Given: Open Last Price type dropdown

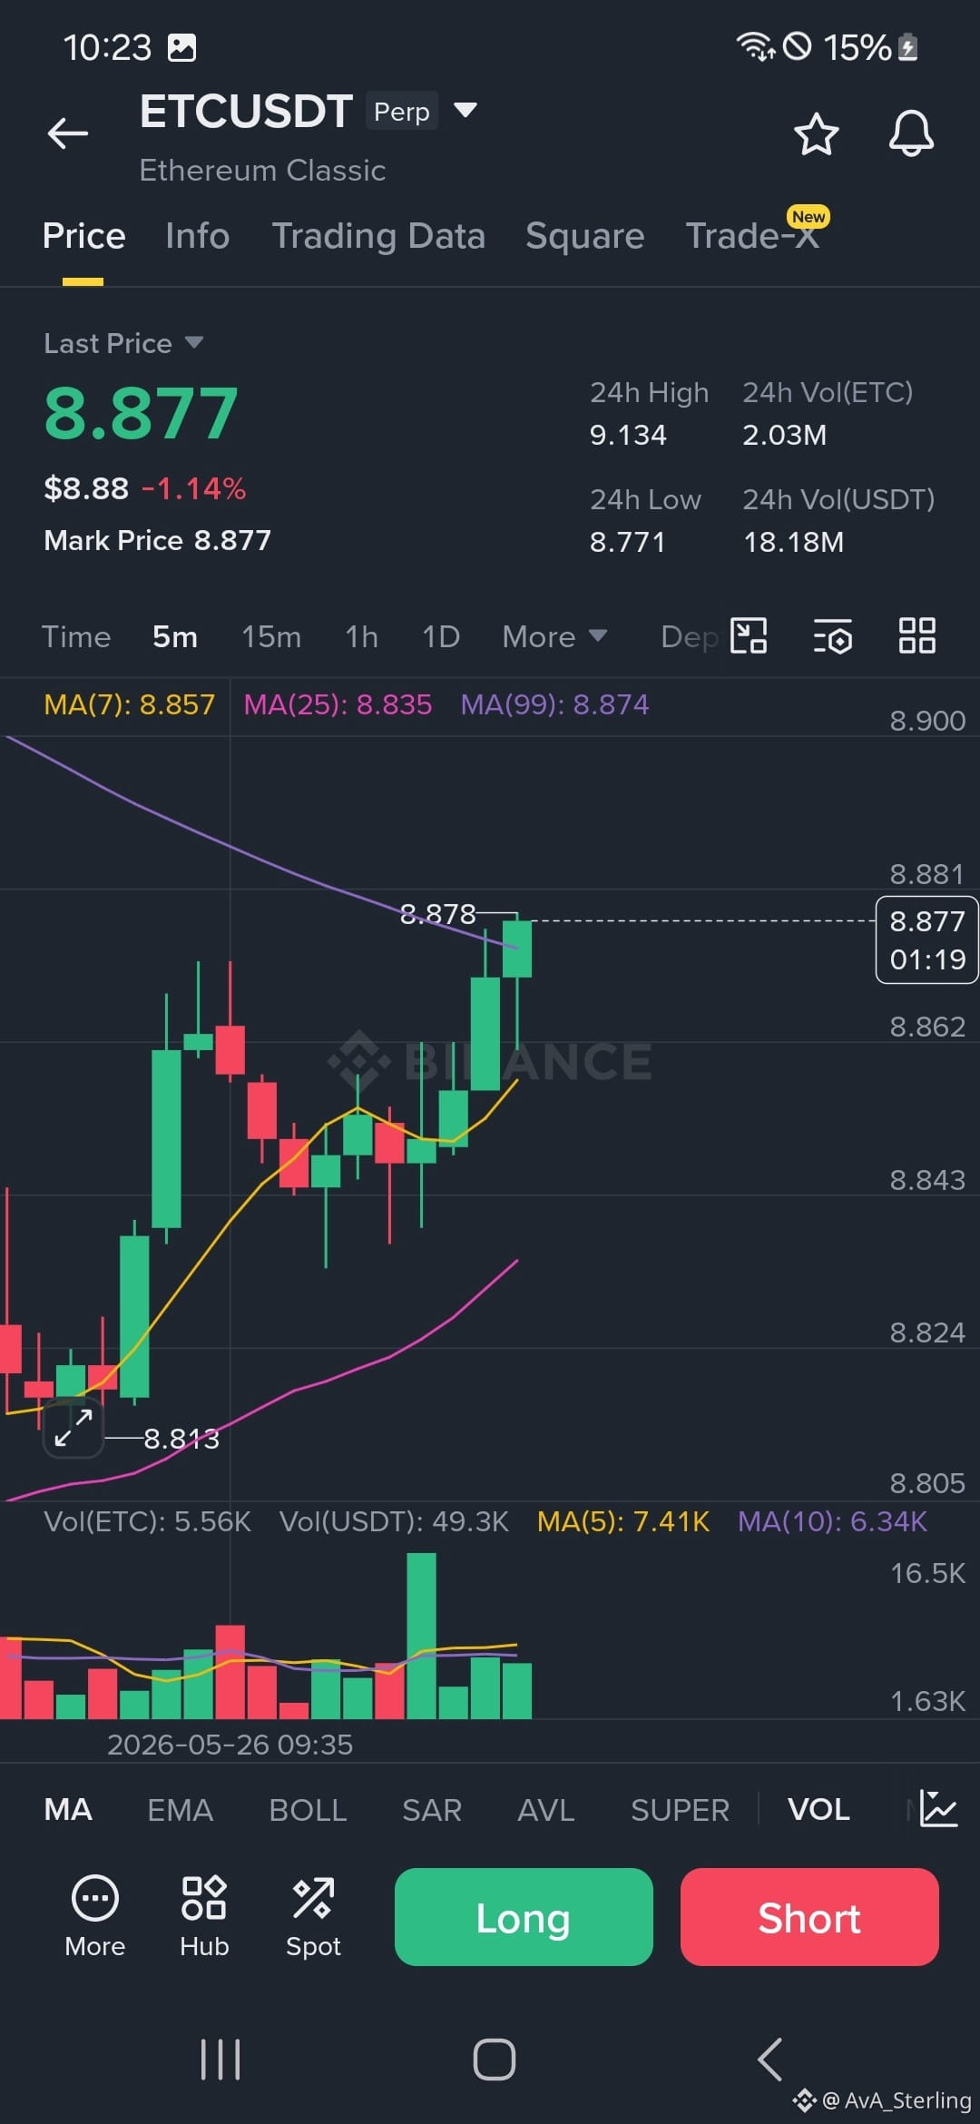Looking at the screenshot, I should click(123, 343).
